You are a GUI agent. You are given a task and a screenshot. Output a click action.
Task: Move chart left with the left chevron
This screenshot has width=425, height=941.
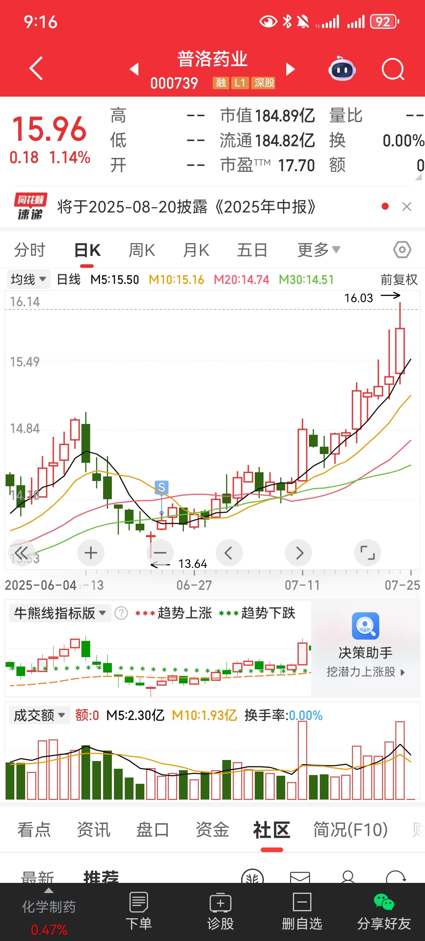pyautogui.click(x=229, y=553)
